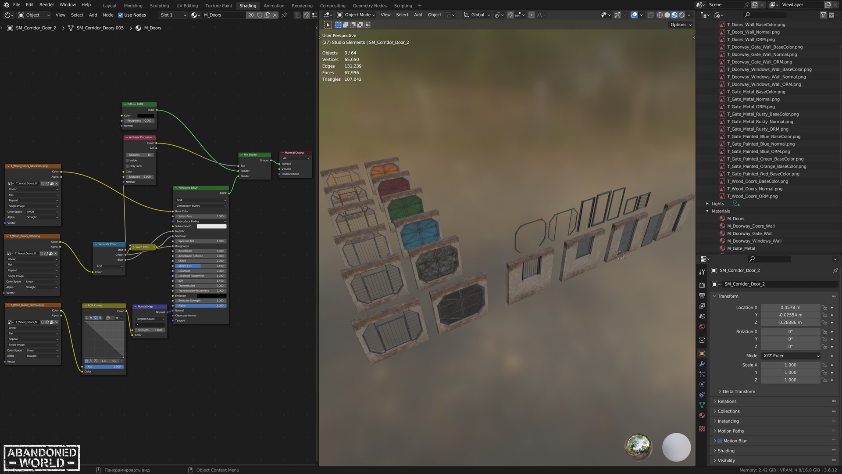Click the viewport Options button

[680, 25]
